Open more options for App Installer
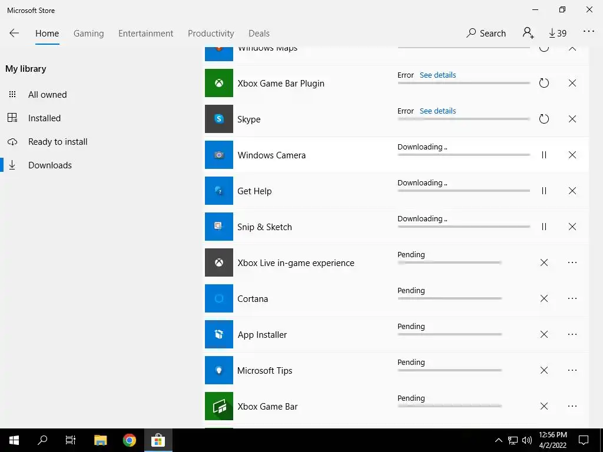The image size is (603, 452). pos(572,334)
